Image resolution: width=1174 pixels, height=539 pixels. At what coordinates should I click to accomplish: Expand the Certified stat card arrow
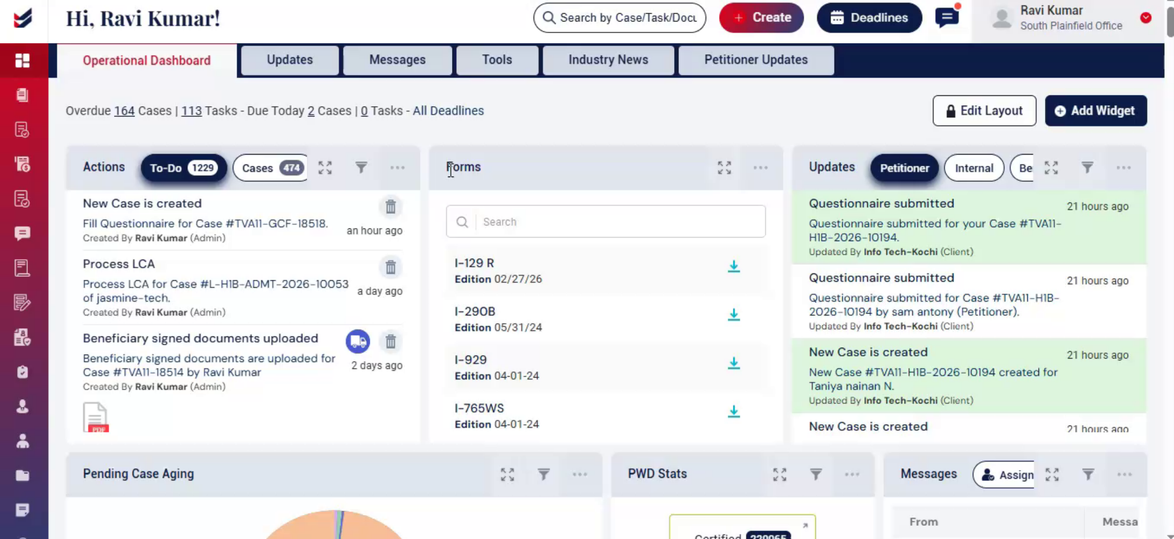coord(805,525)
